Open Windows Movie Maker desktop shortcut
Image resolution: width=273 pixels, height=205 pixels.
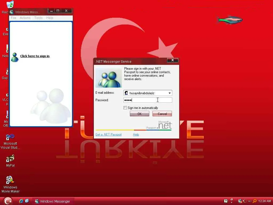click(x=10, y=184)
